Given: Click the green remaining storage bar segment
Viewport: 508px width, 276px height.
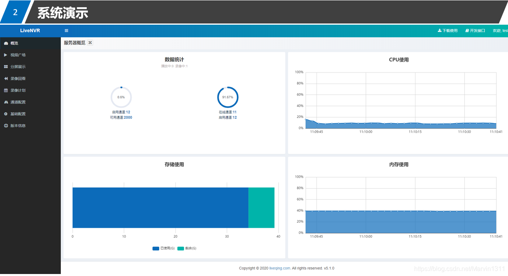Looking at the screenshot, I should [x=261, y=207].
